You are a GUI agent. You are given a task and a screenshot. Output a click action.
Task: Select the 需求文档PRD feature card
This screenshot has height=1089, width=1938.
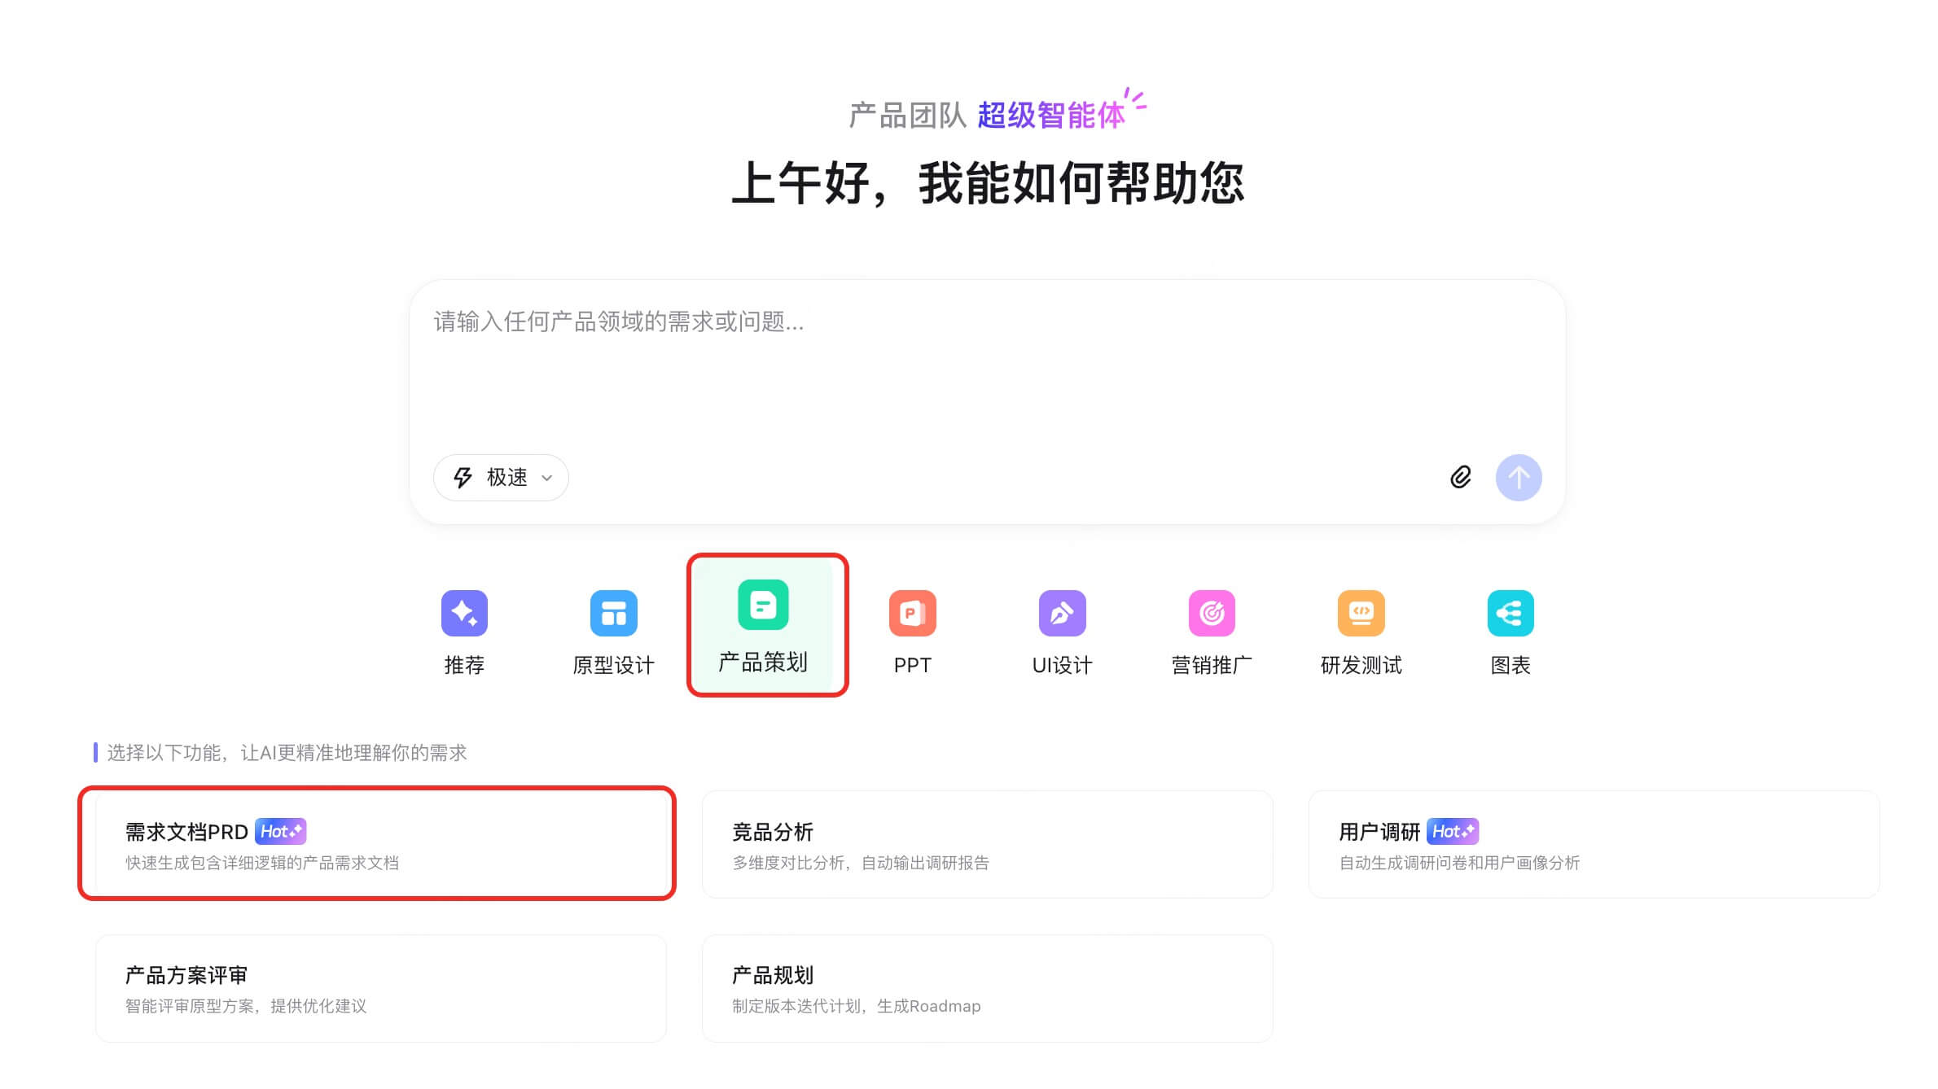pyautogui.click(x=377, y=844)
